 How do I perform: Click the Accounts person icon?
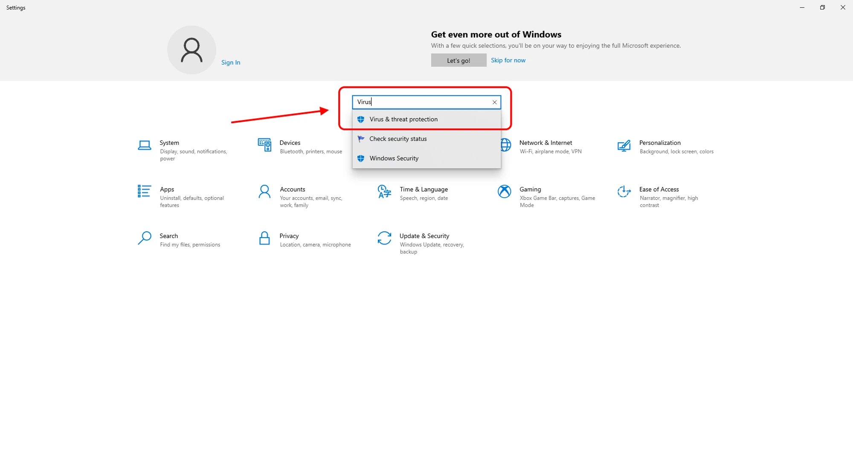[264, 192]
